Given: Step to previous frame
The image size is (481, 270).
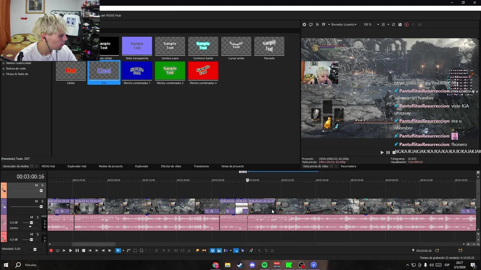Looking at the screenshot, I should [x=103, y=250].
